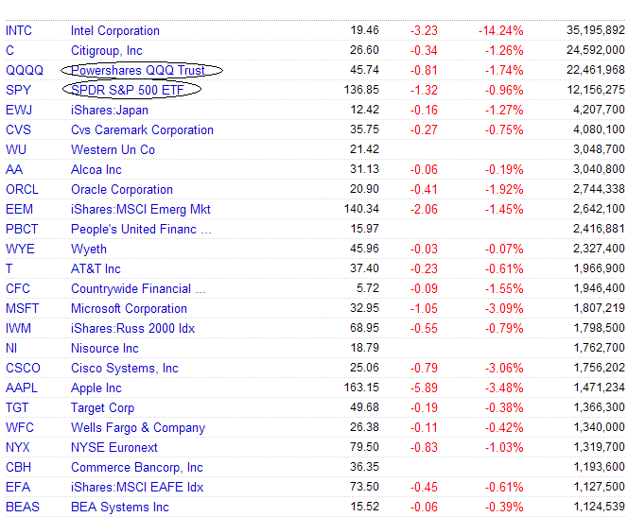Open circled Powershares QQQ Trust link
The height and width of the screenshot is (517, 628).
[x=138, y=71]
